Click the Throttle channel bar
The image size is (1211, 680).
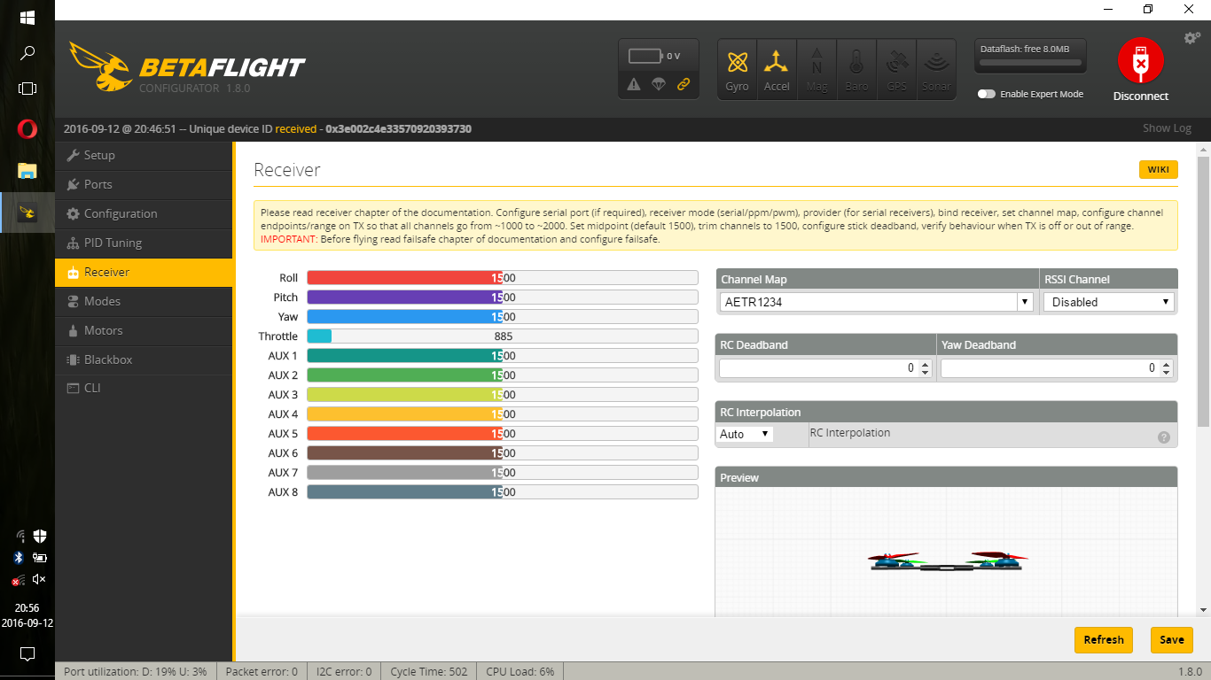tap(501, 336)
